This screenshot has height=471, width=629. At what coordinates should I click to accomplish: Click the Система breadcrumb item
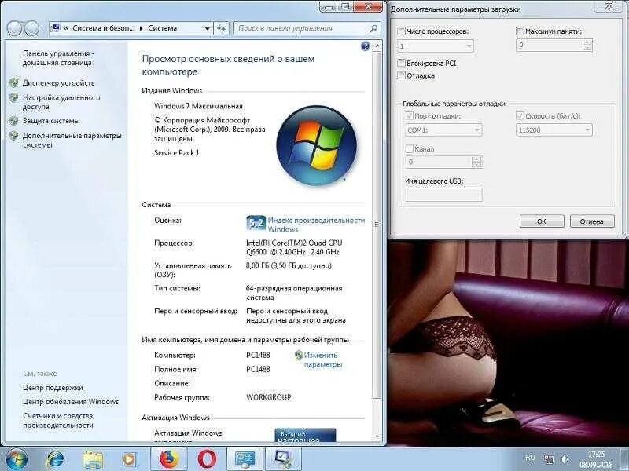coord(163,28)
